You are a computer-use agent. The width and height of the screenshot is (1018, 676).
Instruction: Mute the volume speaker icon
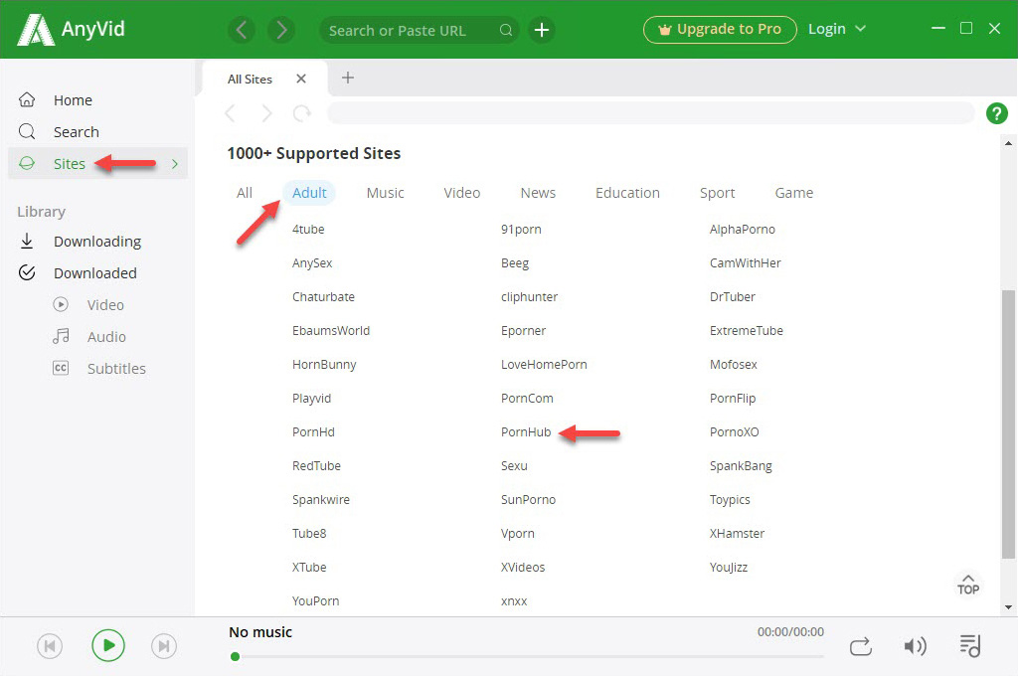tap(915, 646)
